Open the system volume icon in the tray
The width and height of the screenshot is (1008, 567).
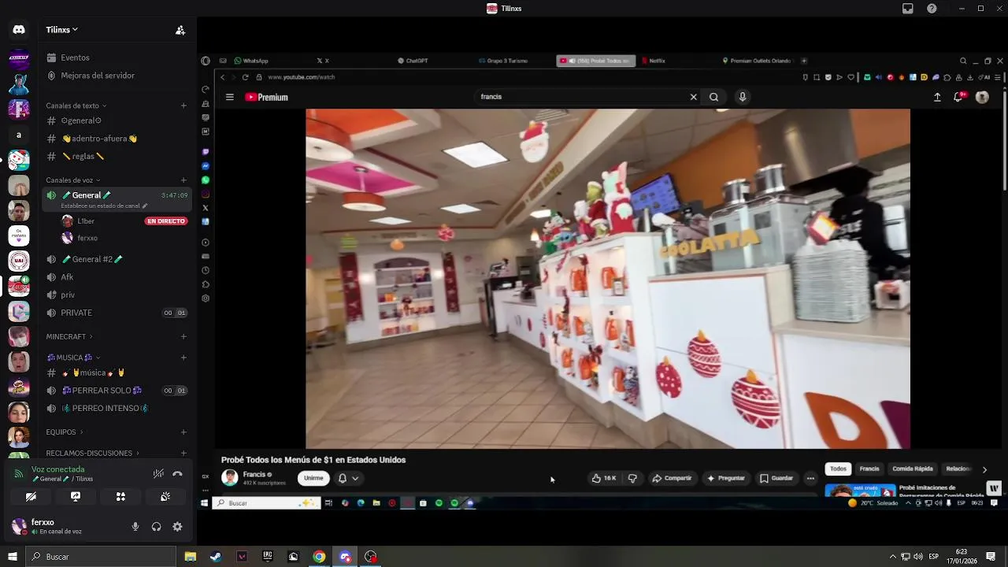918,557
